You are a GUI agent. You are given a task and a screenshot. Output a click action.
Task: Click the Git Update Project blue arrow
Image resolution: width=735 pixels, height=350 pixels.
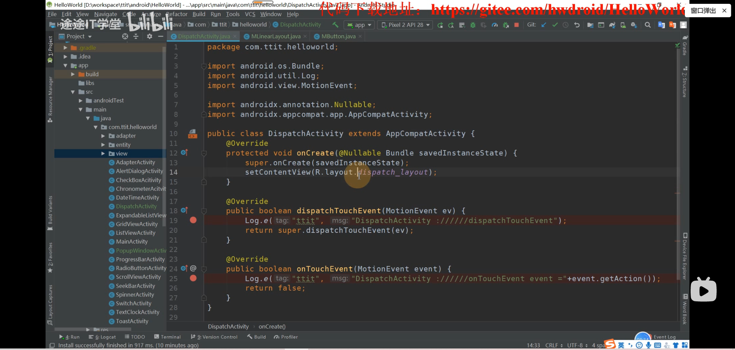pos(544,25)
